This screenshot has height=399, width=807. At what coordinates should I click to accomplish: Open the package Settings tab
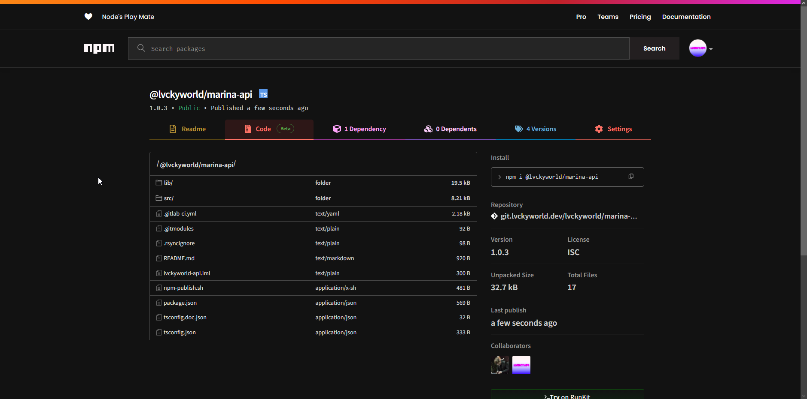click(x=613, y=129)
